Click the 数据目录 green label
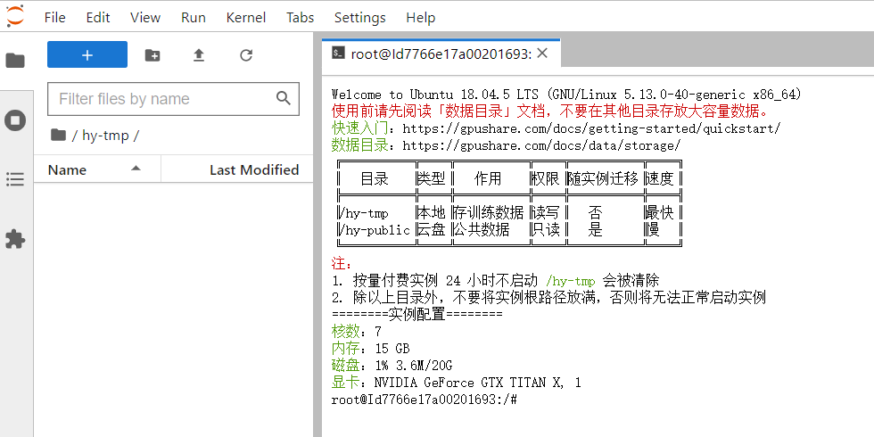This screenshot has width=874, height=437. [359, 146]
